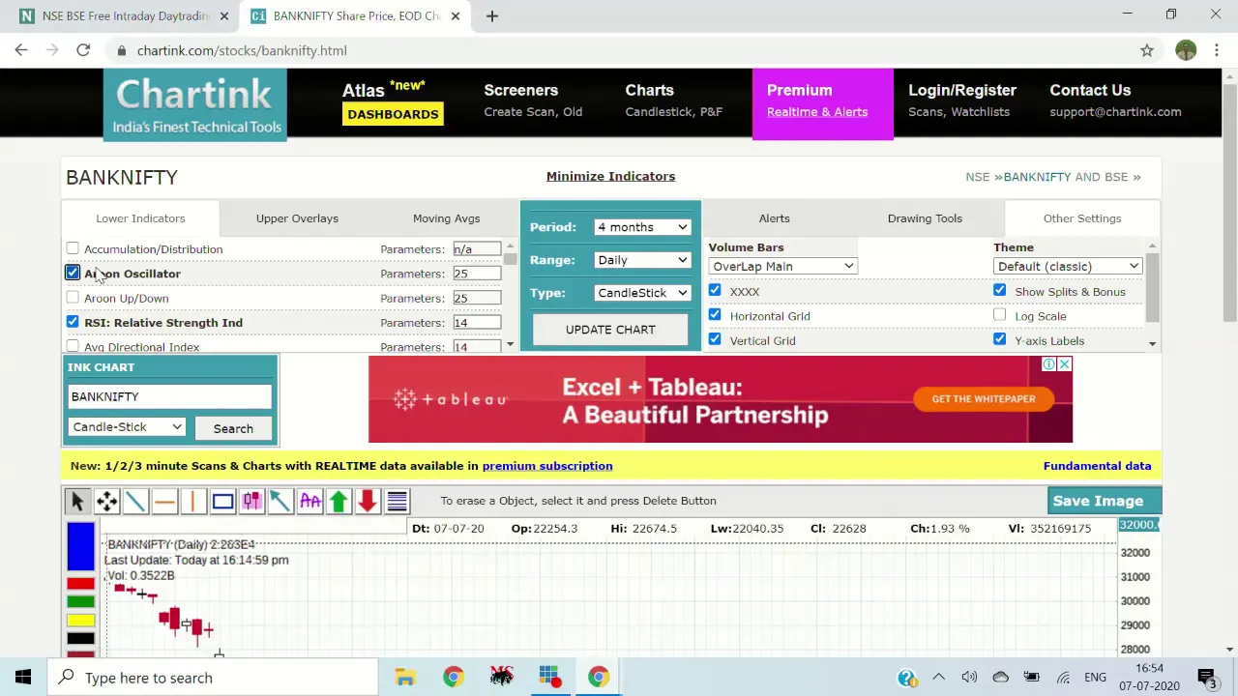Choose the vertical line drawing tool
Screen dimensions: 1238x696
pyautogui.click(x=193, y=501)
